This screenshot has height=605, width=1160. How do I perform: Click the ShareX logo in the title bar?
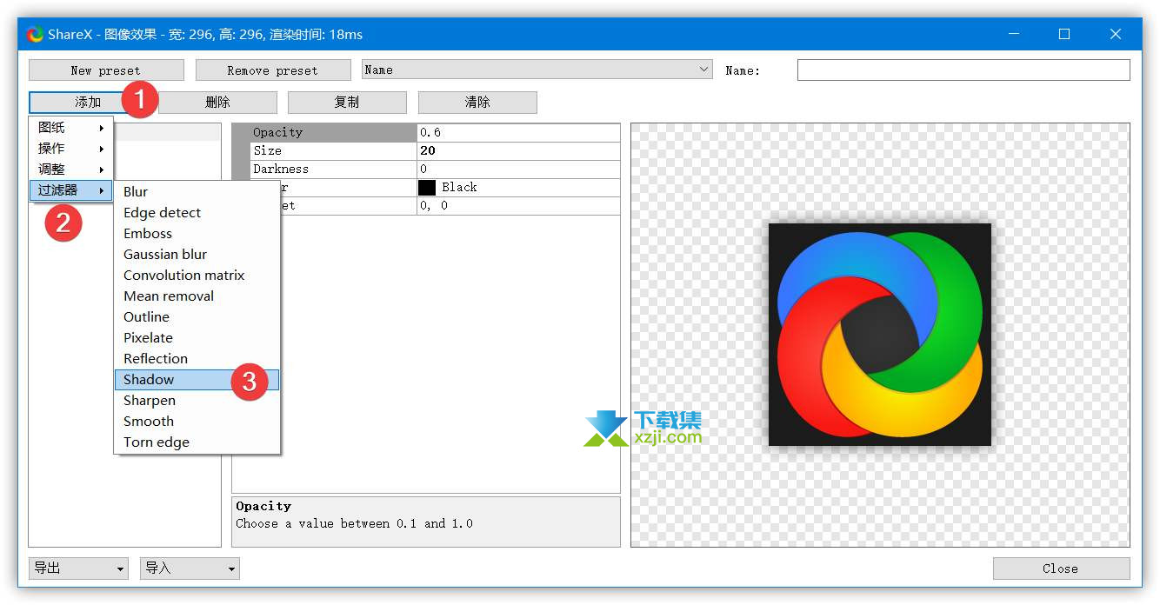point(35,35)
